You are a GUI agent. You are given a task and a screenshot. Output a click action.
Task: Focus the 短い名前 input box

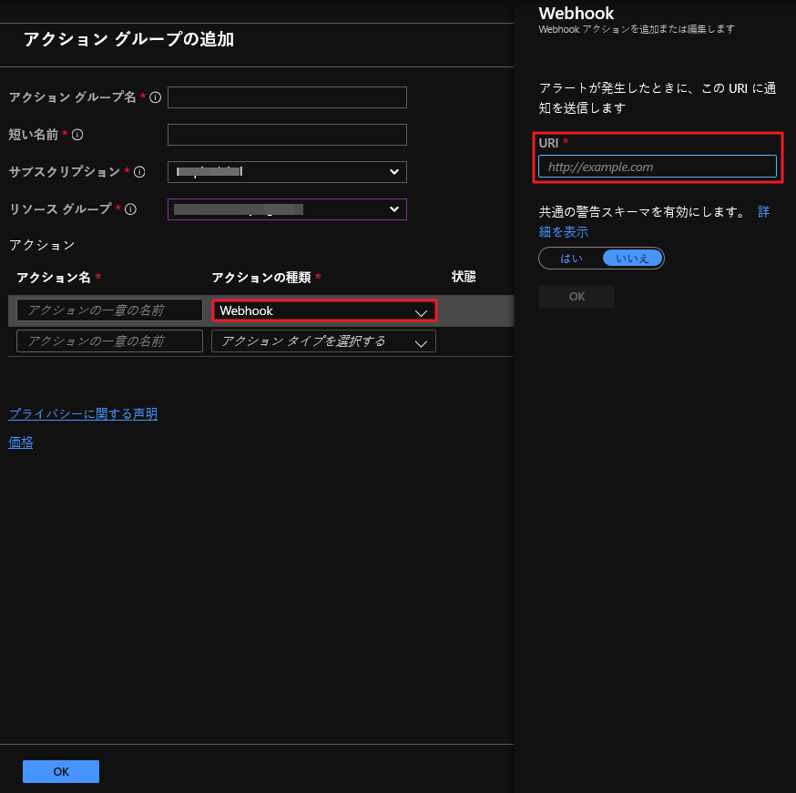[x=287, y=135]
